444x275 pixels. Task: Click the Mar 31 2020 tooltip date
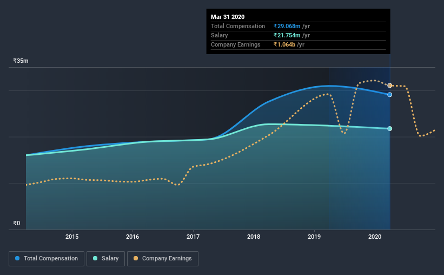[228, 17]
